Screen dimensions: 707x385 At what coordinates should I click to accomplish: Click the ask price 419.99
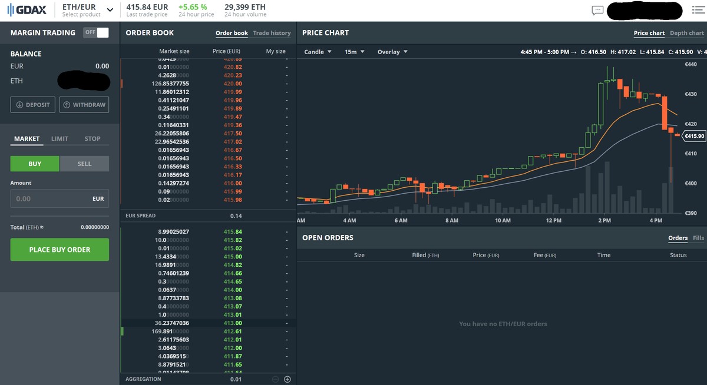click(233, 92)
